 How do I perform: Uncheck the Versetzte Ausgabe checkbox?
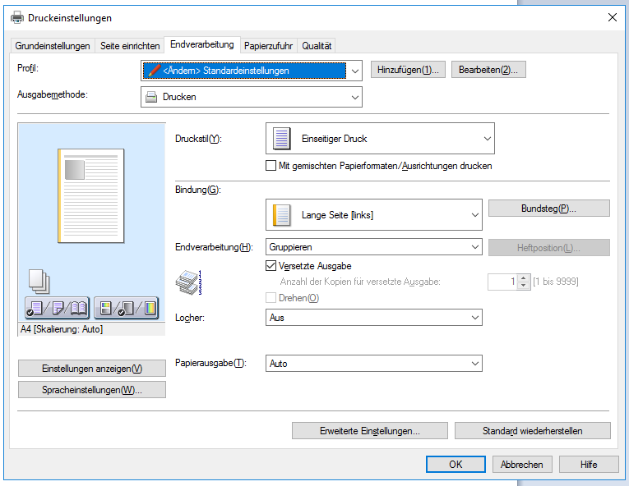pos(271,266)
